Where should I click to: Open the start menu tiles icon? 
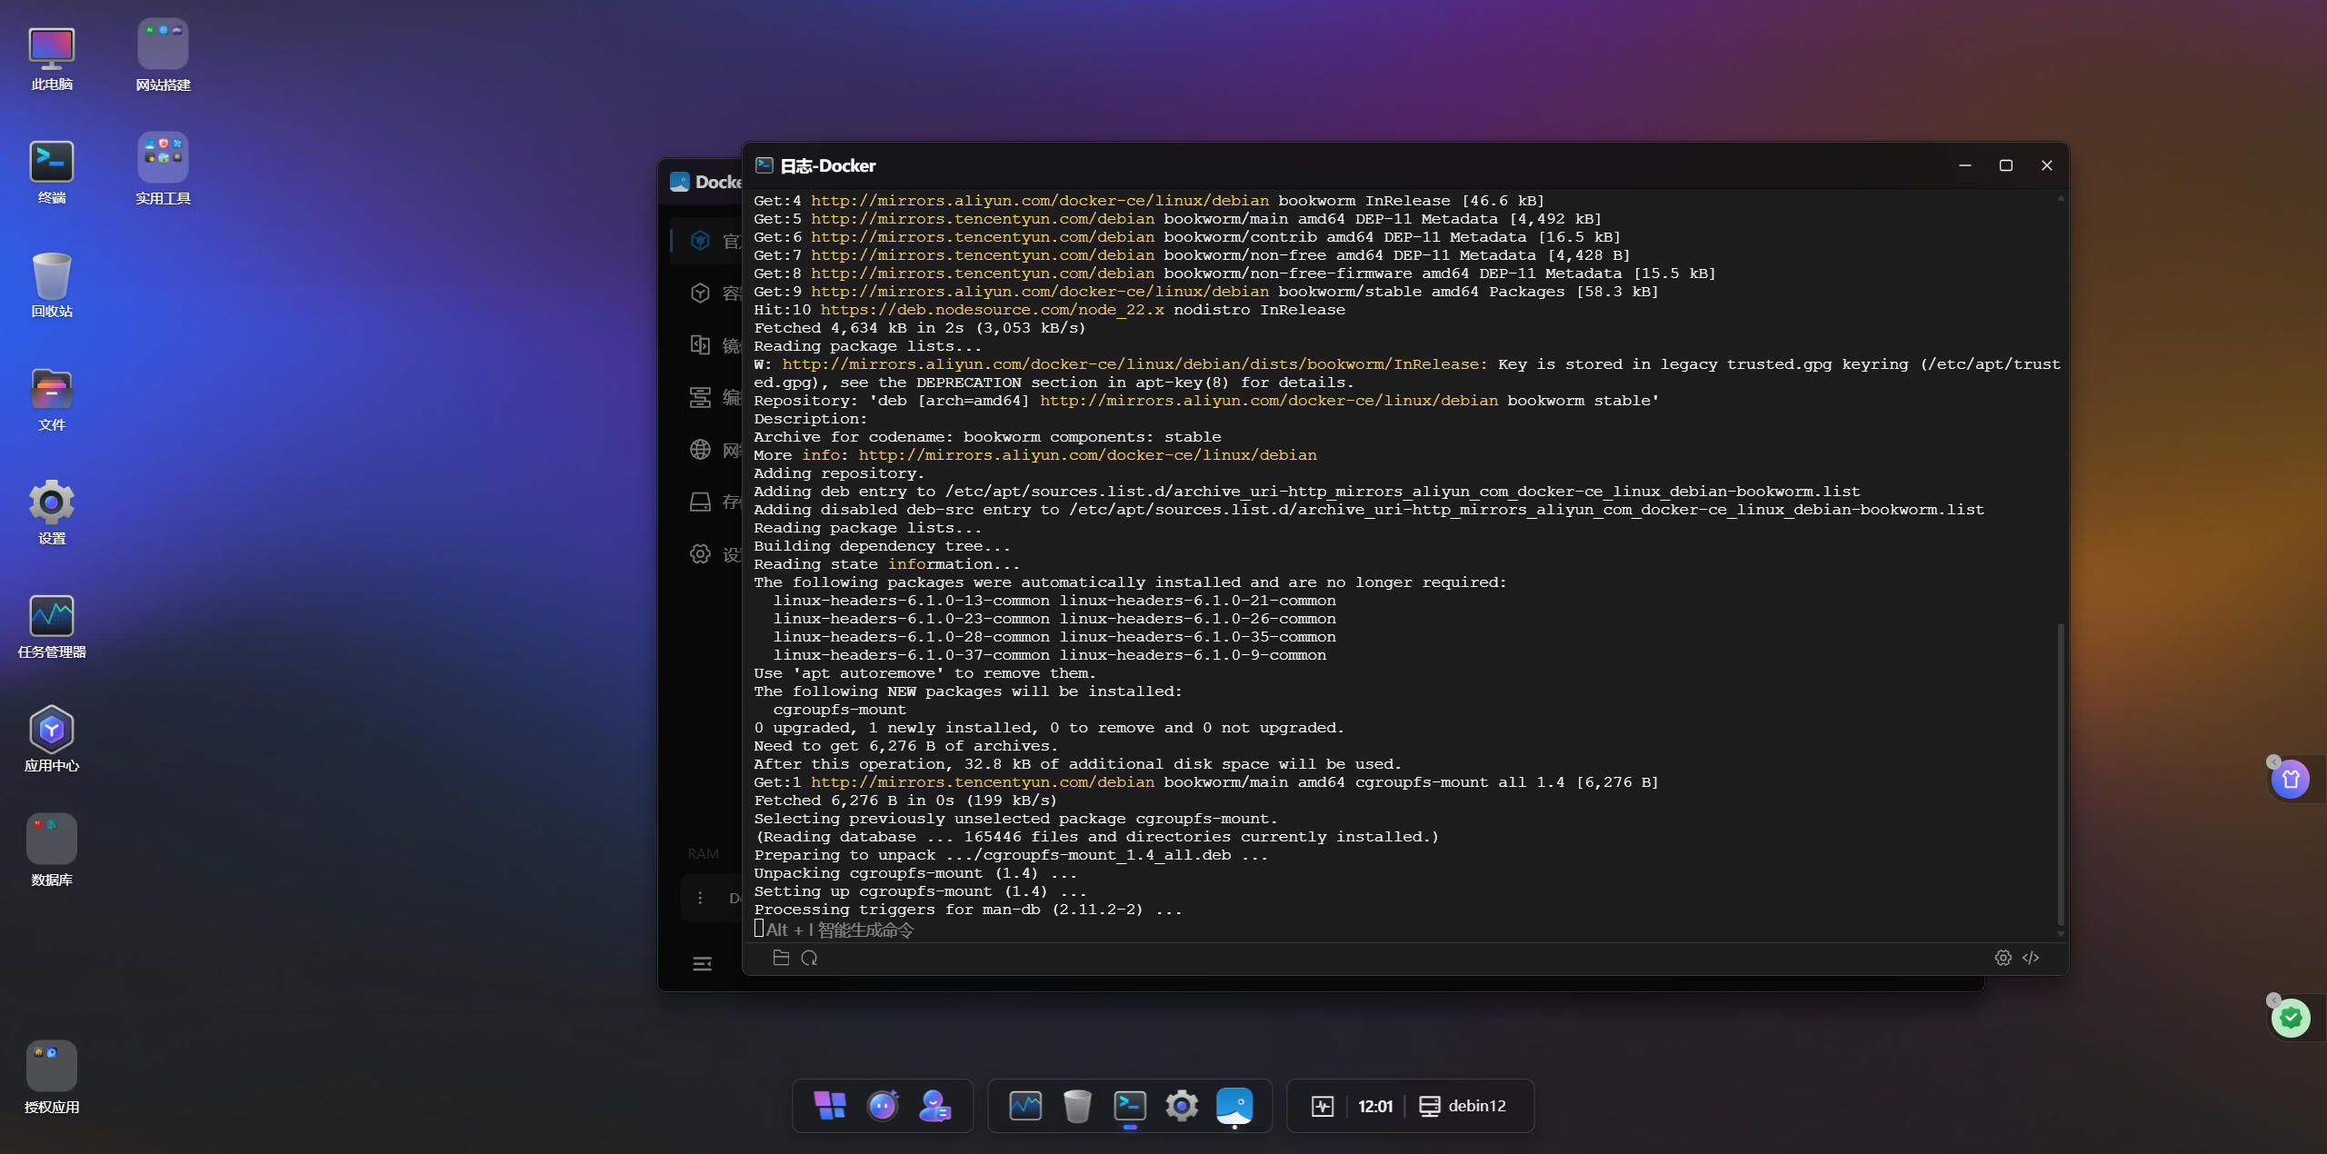click(x=830, y=1106)
